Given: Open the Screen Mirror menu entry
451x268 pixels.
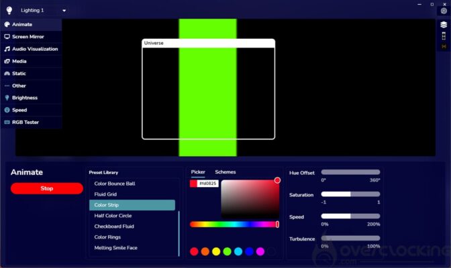Looking at the screenshot, I should point(31,36).
